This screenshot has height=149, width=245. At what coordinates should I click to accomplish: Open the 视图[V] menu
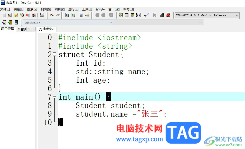(x=46, y=9)
